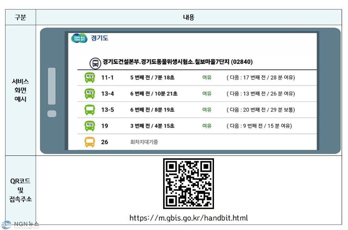Click the bus stop icon beside station name

point(95,63)
